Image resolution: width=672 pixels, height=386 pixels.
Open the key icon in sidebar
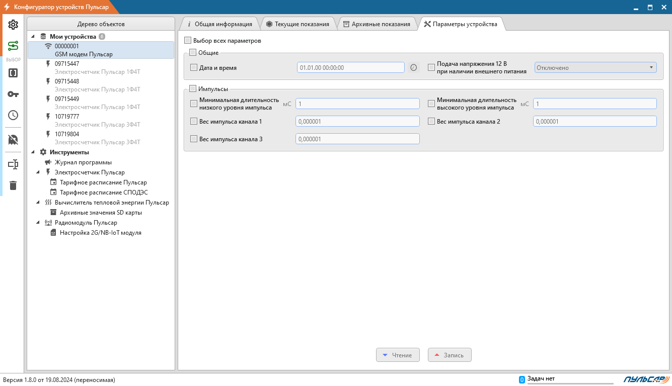coord(13,94)
